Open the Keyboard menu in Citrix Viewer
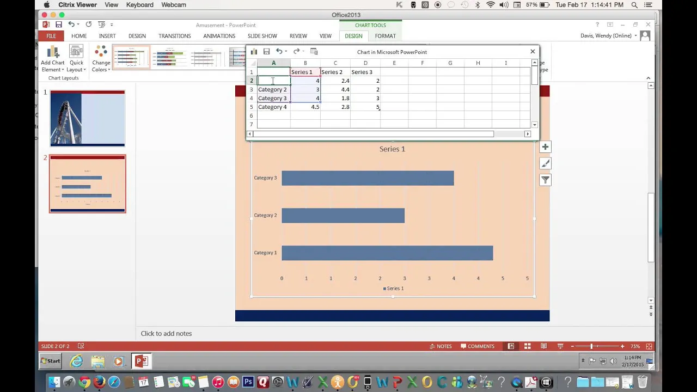697x392 pixels. click(140, 5)
